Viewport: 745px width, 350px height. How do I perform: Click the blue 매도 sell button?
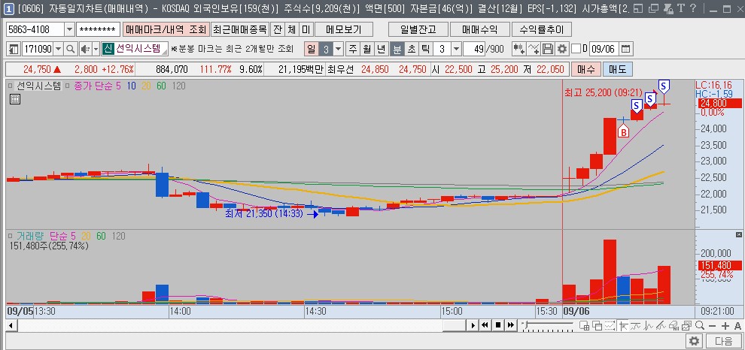coord(617,69)
